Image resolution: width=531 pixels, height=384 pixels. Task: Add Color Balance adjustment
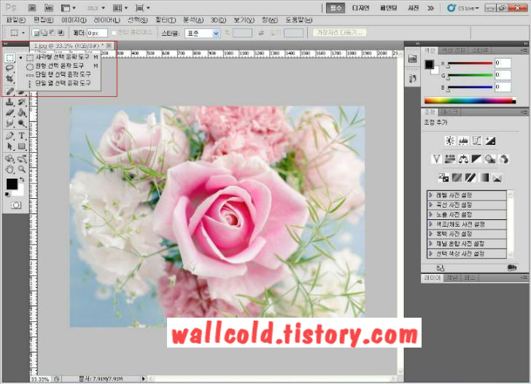click(x=463, y=159)
